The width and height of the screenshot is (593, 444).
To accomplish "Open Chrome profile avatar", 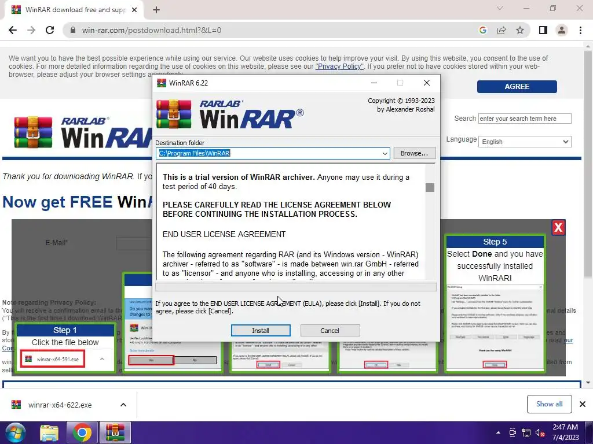I will 562,30.
